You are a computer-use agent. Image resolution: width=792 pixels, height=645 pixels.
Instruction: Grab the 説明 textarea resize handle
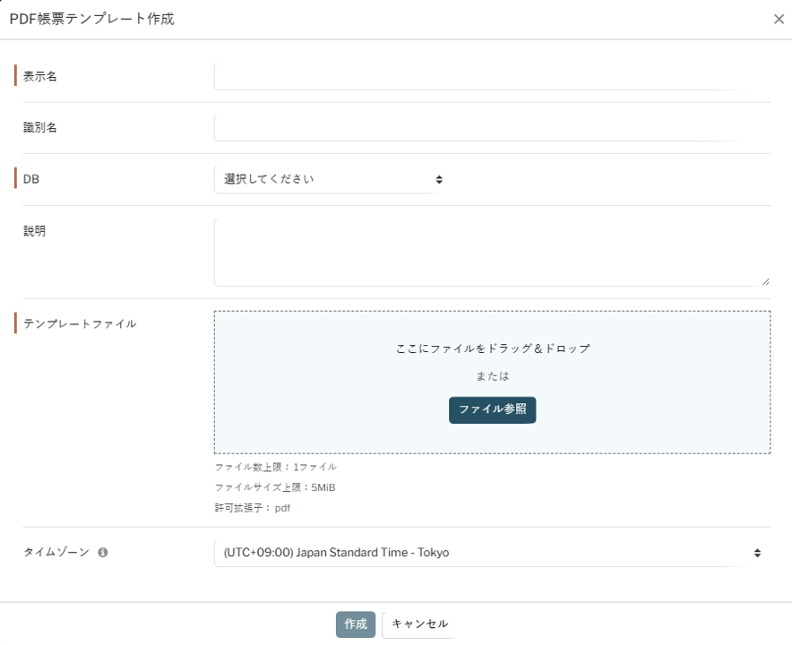tap(765, 281)
